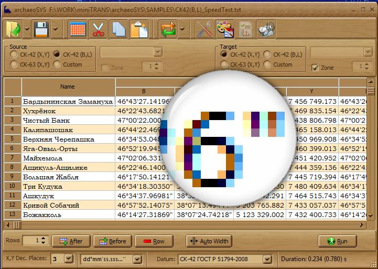Cut selection with the scissors icon
378x269 pixels.
pos(98,29)
